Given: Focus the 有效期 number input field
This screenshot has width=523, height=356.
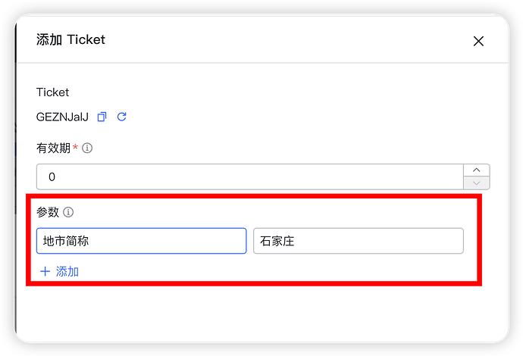Looking at the screenshot, I should tap(250, 176).
